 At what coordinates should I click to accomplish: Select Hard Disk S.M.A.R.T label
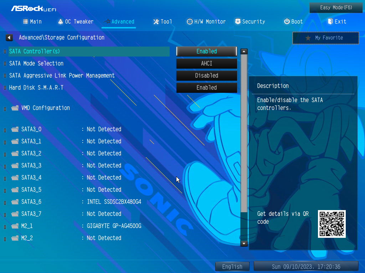coord(36,87)
